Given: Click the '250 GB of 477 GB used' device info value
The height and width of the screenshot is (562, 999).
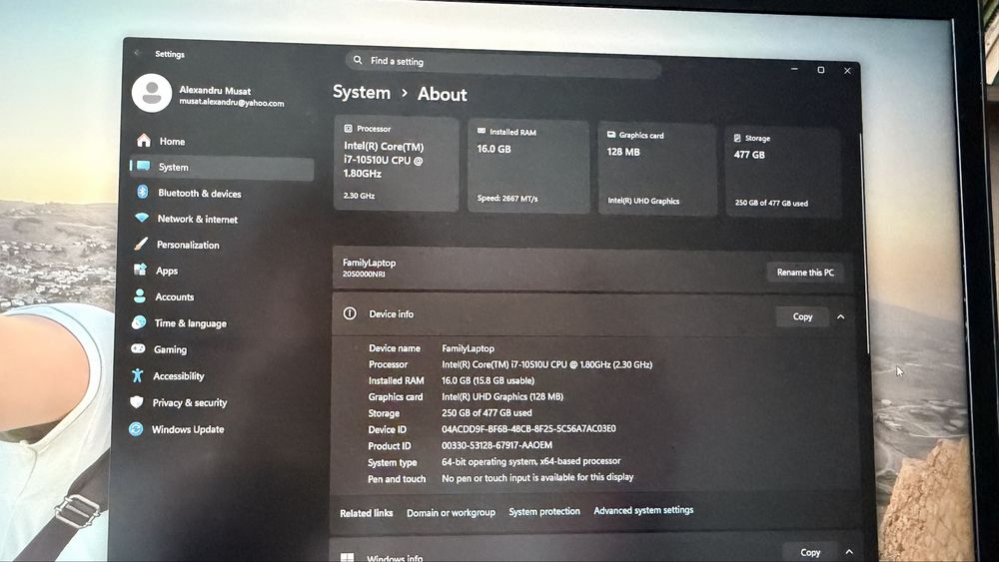Looking at the screenshot, I should tap(487, 412).
